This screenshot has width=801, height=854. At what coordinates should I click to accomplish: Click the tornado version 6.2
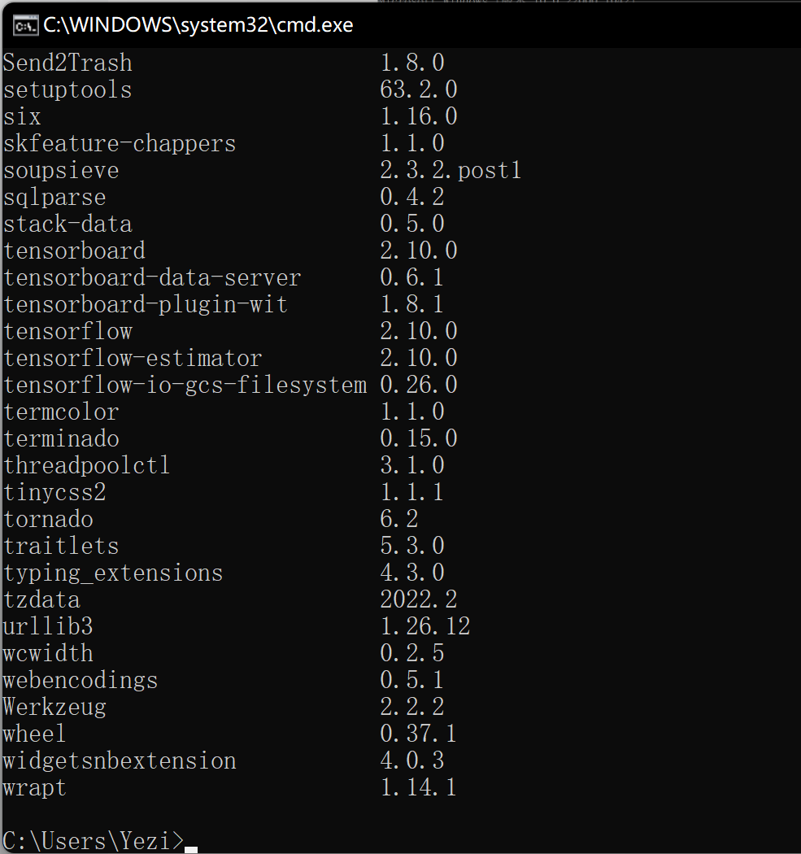pyautogui.click(x=398, y=519)
